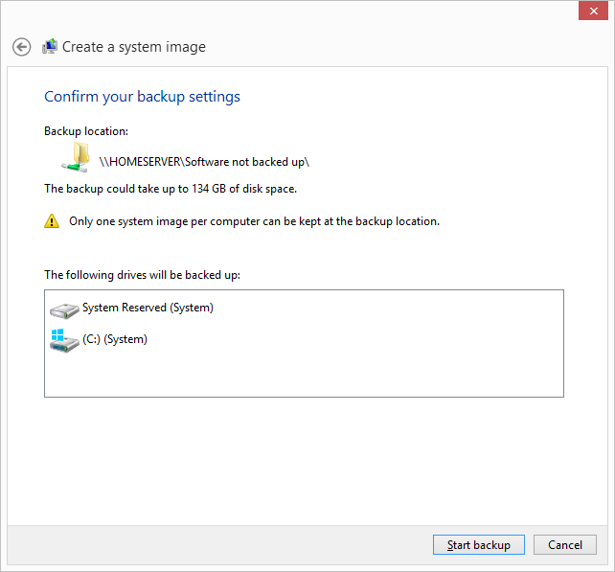Click the 134 GB disk space message
This screenshot has height=572, width=615.
pos(171,189)
